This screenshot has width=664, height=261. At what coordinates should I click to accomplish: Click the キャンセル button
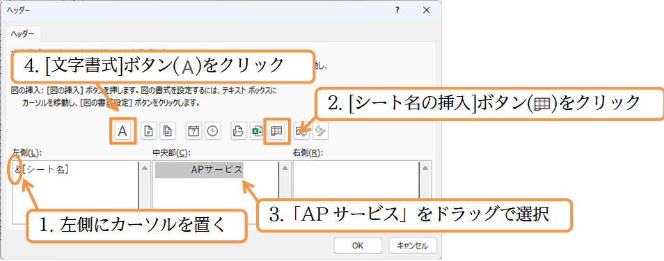click(412, 245)
